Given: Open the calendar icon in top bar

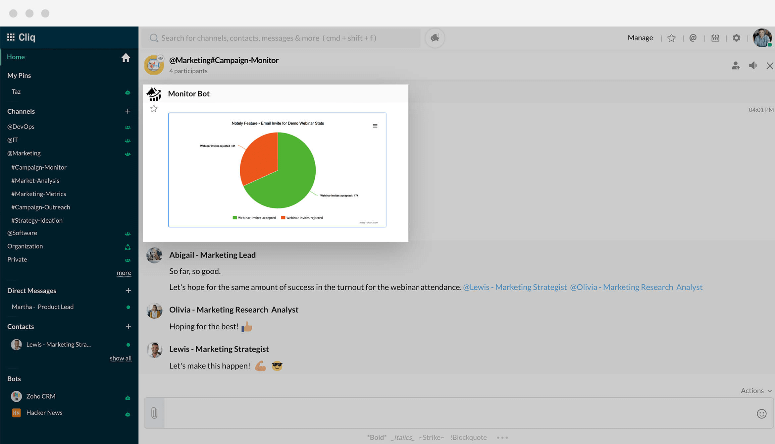Looking at the screenshot, I should tap(715, 38).
